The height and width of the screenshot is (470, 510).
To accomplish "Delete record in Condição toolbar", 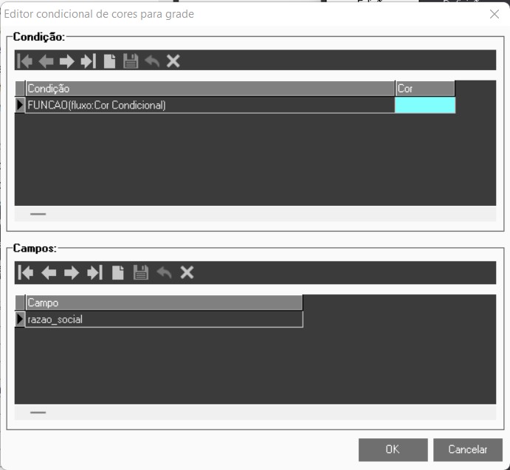I will tap(173, 61).
